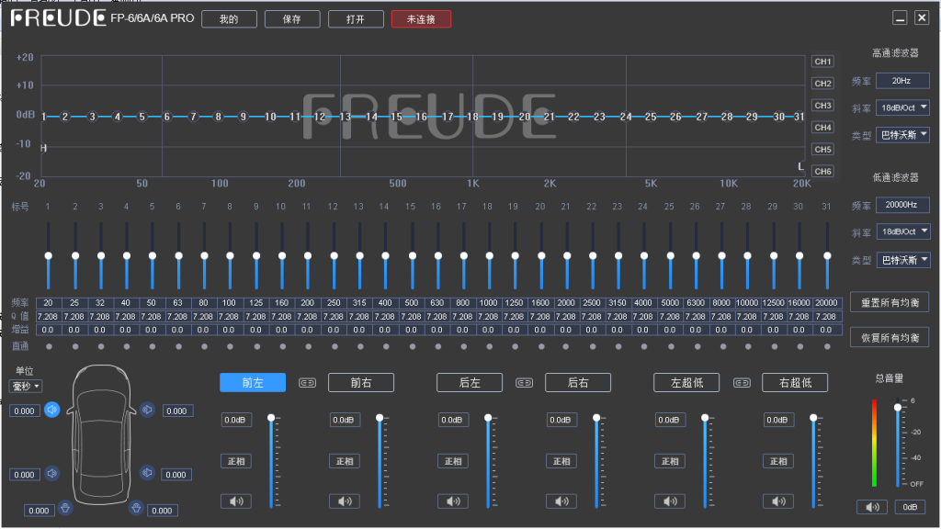This screenshot has width=941, height=529.
Task: Open the high-pass filter slope (斜率) dropdown
Action: point(902,108)
